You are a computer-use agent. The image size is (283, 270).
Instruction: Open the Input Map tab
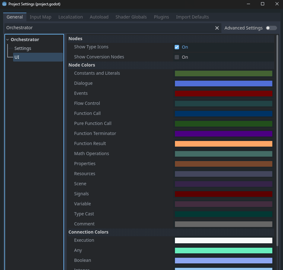tap(40, 17)
